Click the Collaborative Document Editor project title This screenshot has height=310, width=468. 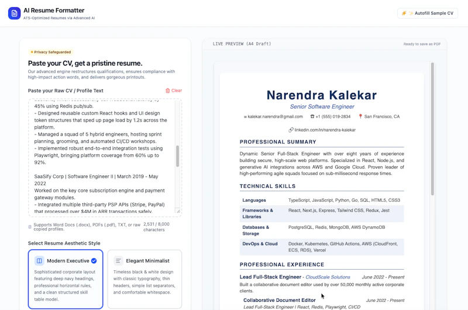pyautogui.click(x=280, y=300)
